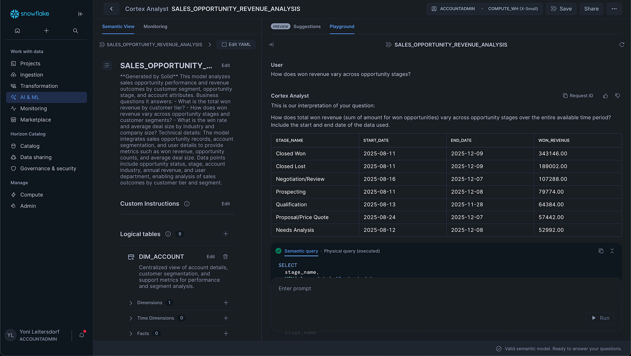This screenshot has height=356, width=631.
Task: Open Compute in the sidebar
Action: click(46, 195)
